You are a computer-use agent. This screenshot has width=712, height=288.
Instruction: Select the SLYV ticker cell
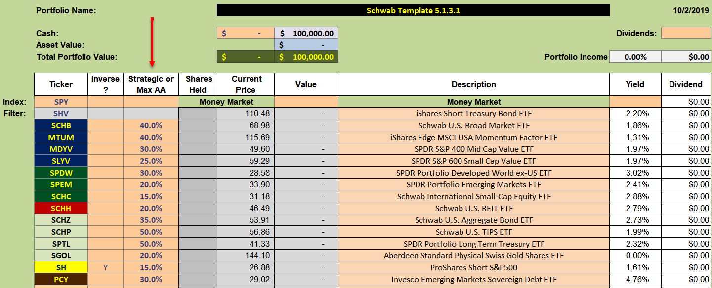click(61, 161)
